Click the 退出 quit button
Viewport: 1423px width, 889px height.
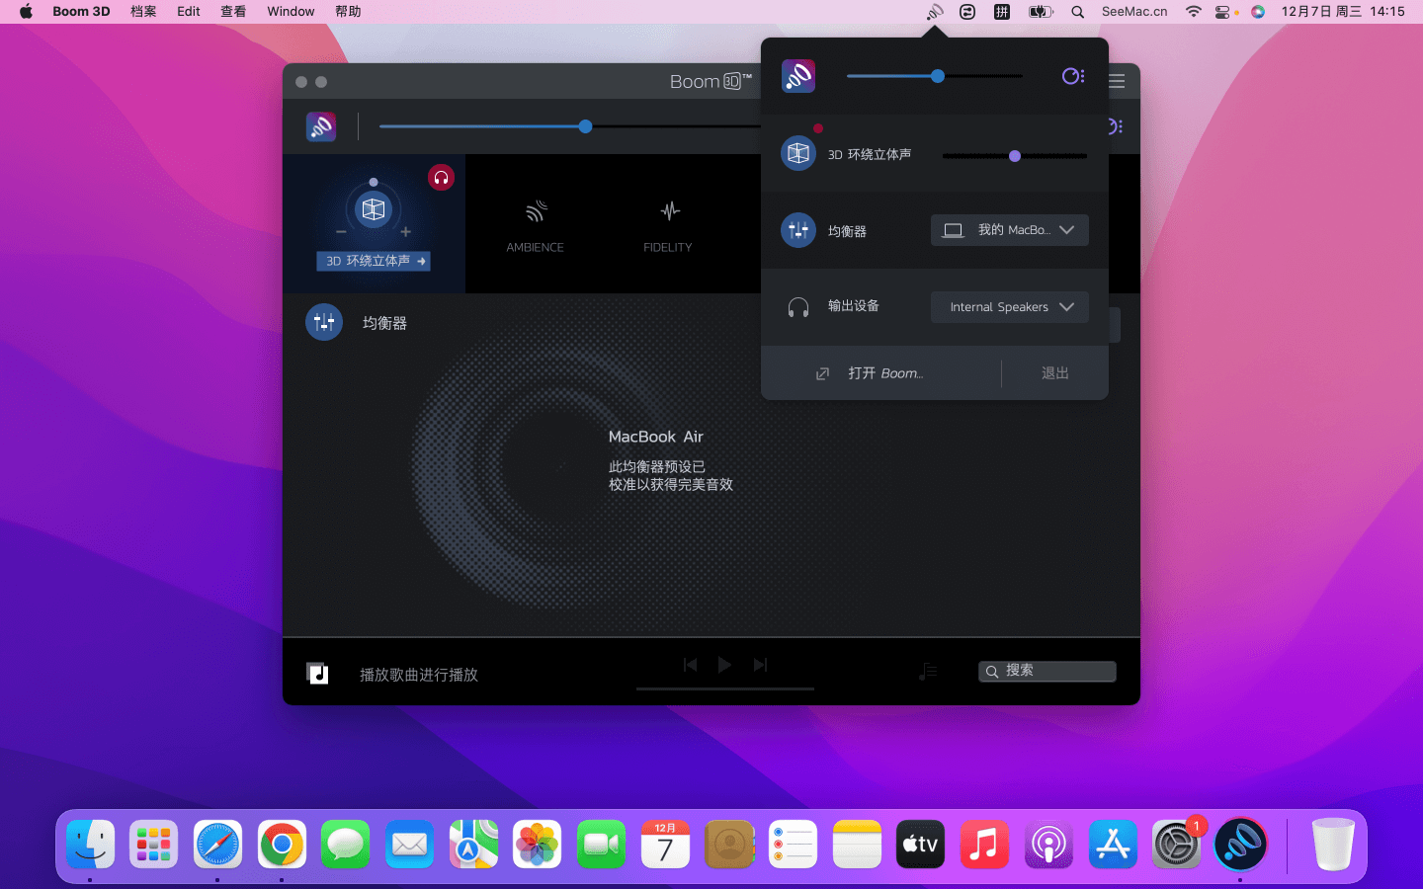1054,373
